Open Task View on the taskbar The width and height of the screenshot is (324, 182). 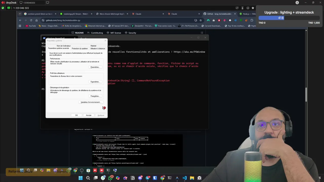(x=95, y=178)
